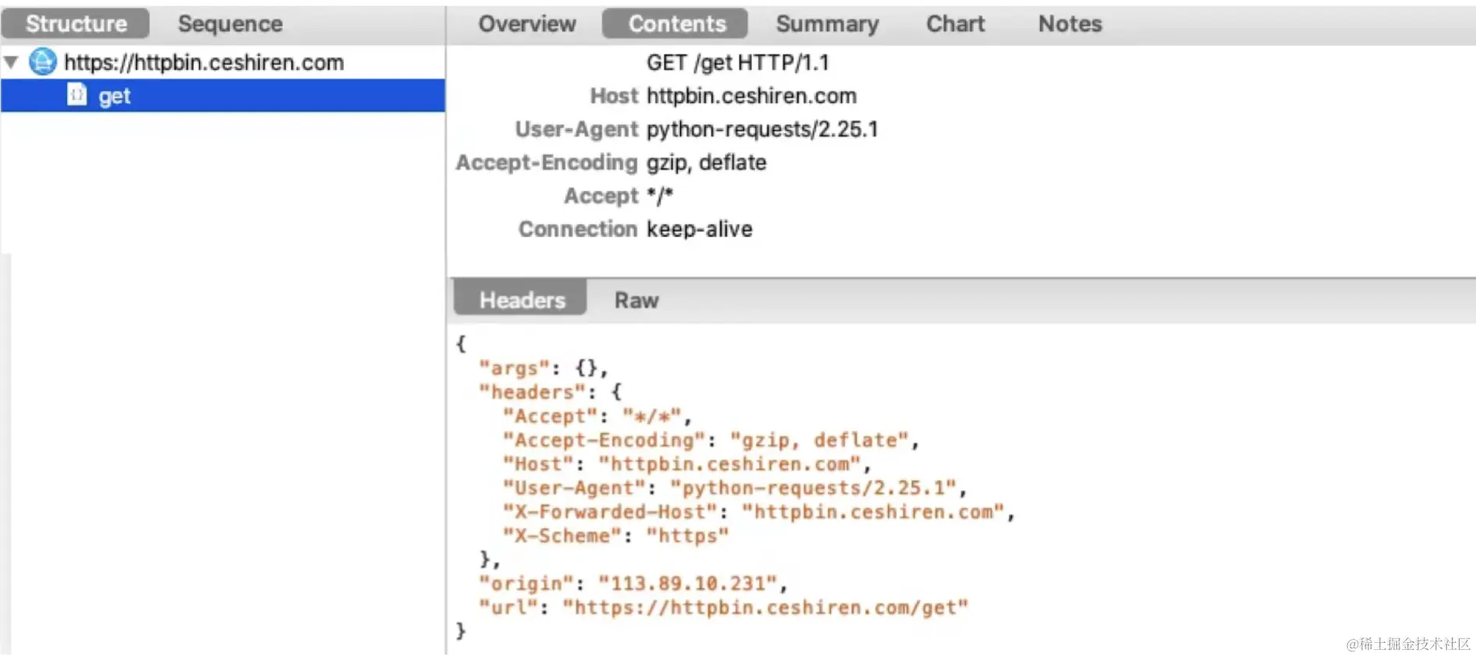Click the JSON "Accept": "*/*" line
Screen dimensions: 1476x657
click(x=597, y=416)
